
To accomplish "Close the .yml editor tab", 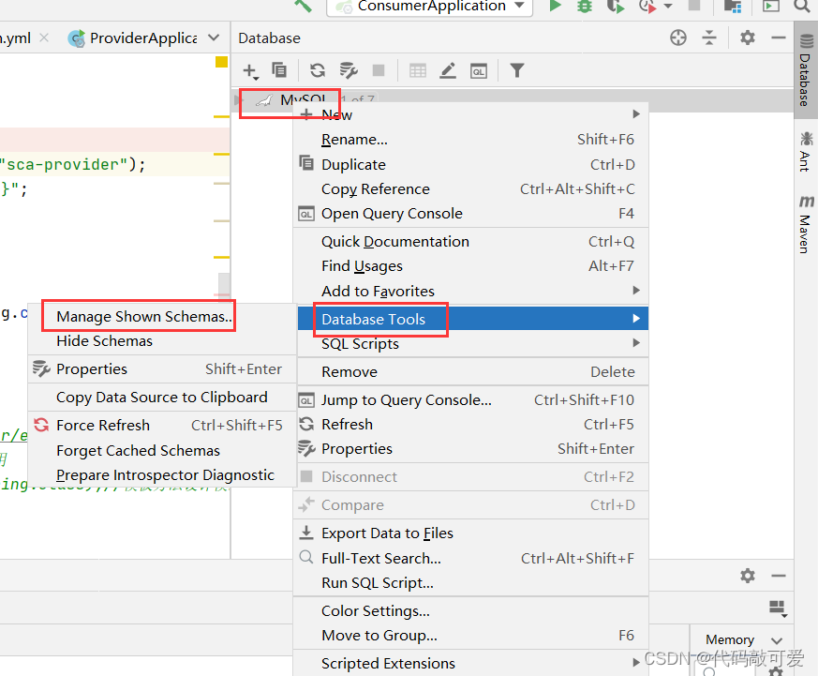I will pyautogui.click(x=44, y=38).
